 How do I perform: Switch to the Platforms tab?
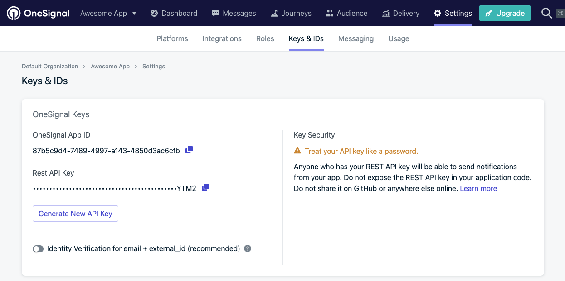point(172,38)
